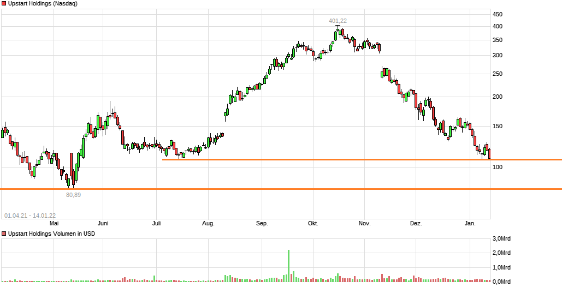Click the 'Sep.' month label
The width and height of the screenshot is (562, 287).
(262, 224)
